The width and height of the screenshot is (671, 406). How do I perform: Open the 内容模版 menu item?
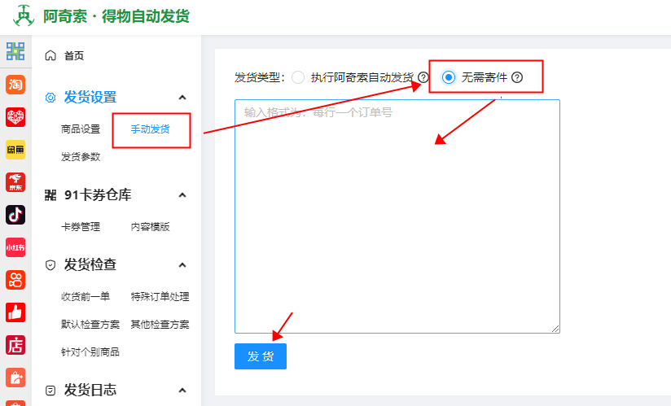pyautogui.click(x=150, y=226)
